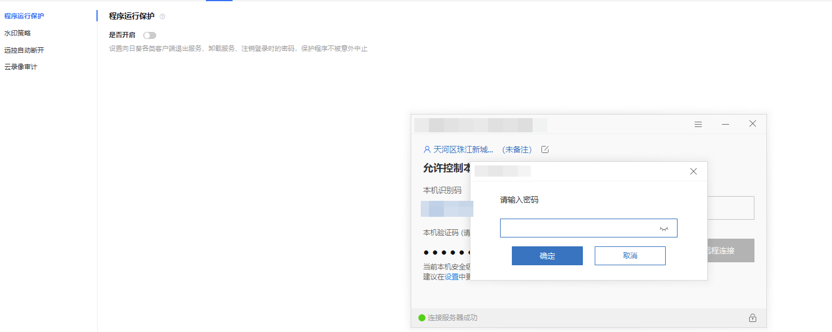Cancel the dialog with 取消 button

[630, 256]
